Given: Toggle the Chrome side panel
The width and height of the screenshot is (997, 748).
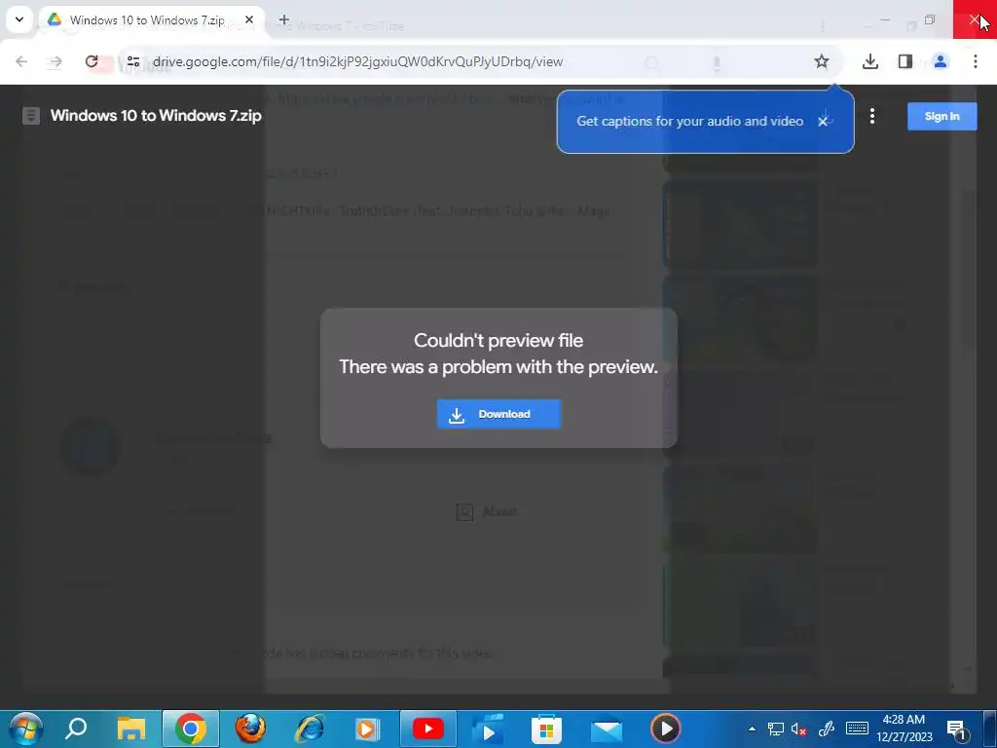Looking at the screenshot, I should click(x=905, y=61).
